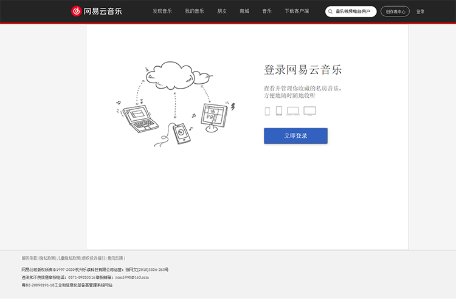Click the small phone device icon

point(268,111)
